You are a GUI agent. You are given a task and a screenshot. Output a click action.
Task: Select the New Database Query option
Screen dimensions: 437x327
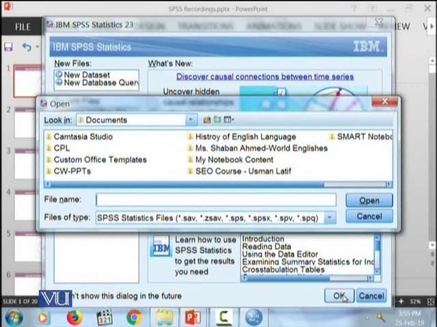pyautogui.click(x=97, y=82)
